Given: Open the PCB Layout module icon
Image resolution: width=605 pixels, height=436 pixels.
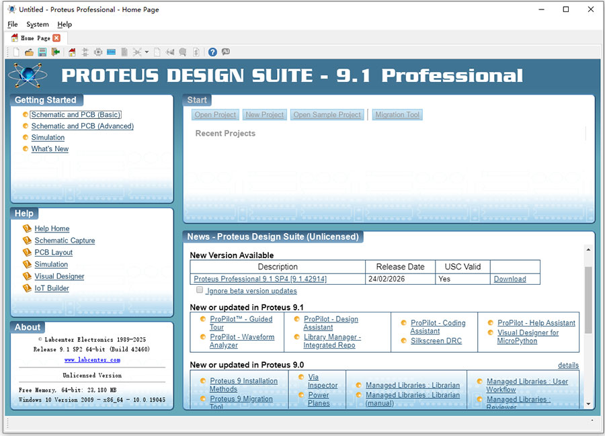Looking at the screenshot, I should [98, 51].
